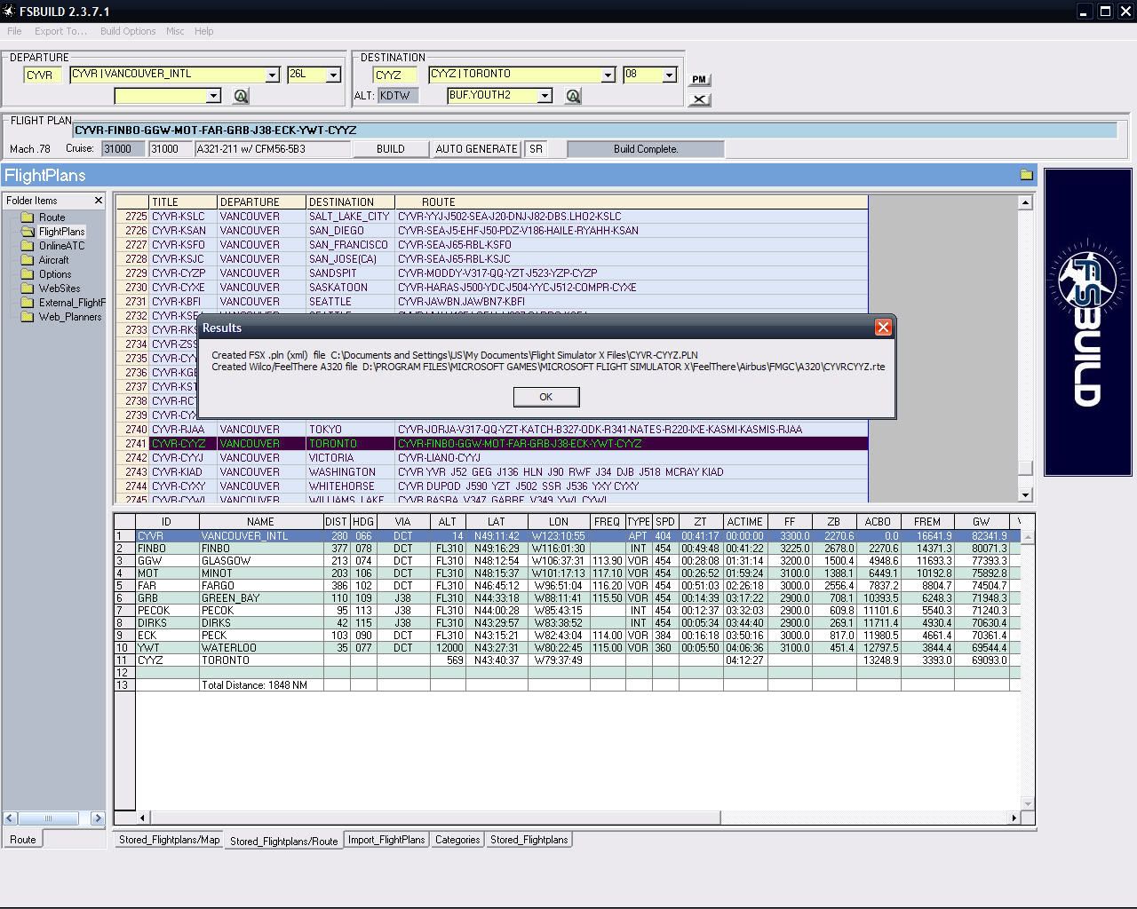Click the X clear button under PM
This screenshot has width=1137, height=909.
(x=699, y=99)
